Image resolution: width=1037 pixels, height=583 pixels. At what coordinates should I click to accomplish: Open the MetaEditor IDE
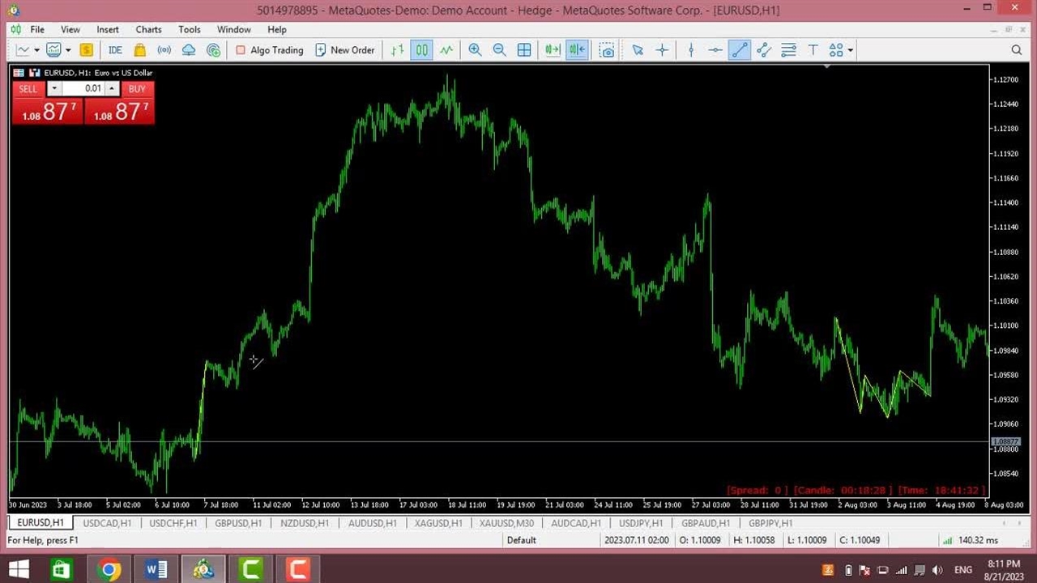tap(115, 50)
